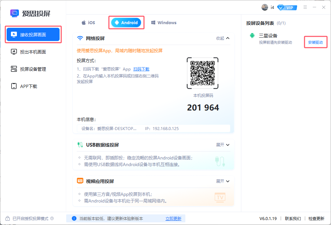Screen dimensions: 331x225
Task: Click the blue info icon in update notice
Action: point(74,218)
